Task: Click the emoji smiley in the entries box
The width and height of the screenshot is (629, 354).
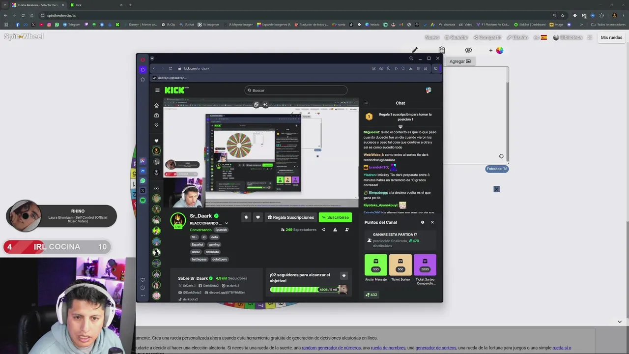Action: pyautogui.click(x=501, y=156)
